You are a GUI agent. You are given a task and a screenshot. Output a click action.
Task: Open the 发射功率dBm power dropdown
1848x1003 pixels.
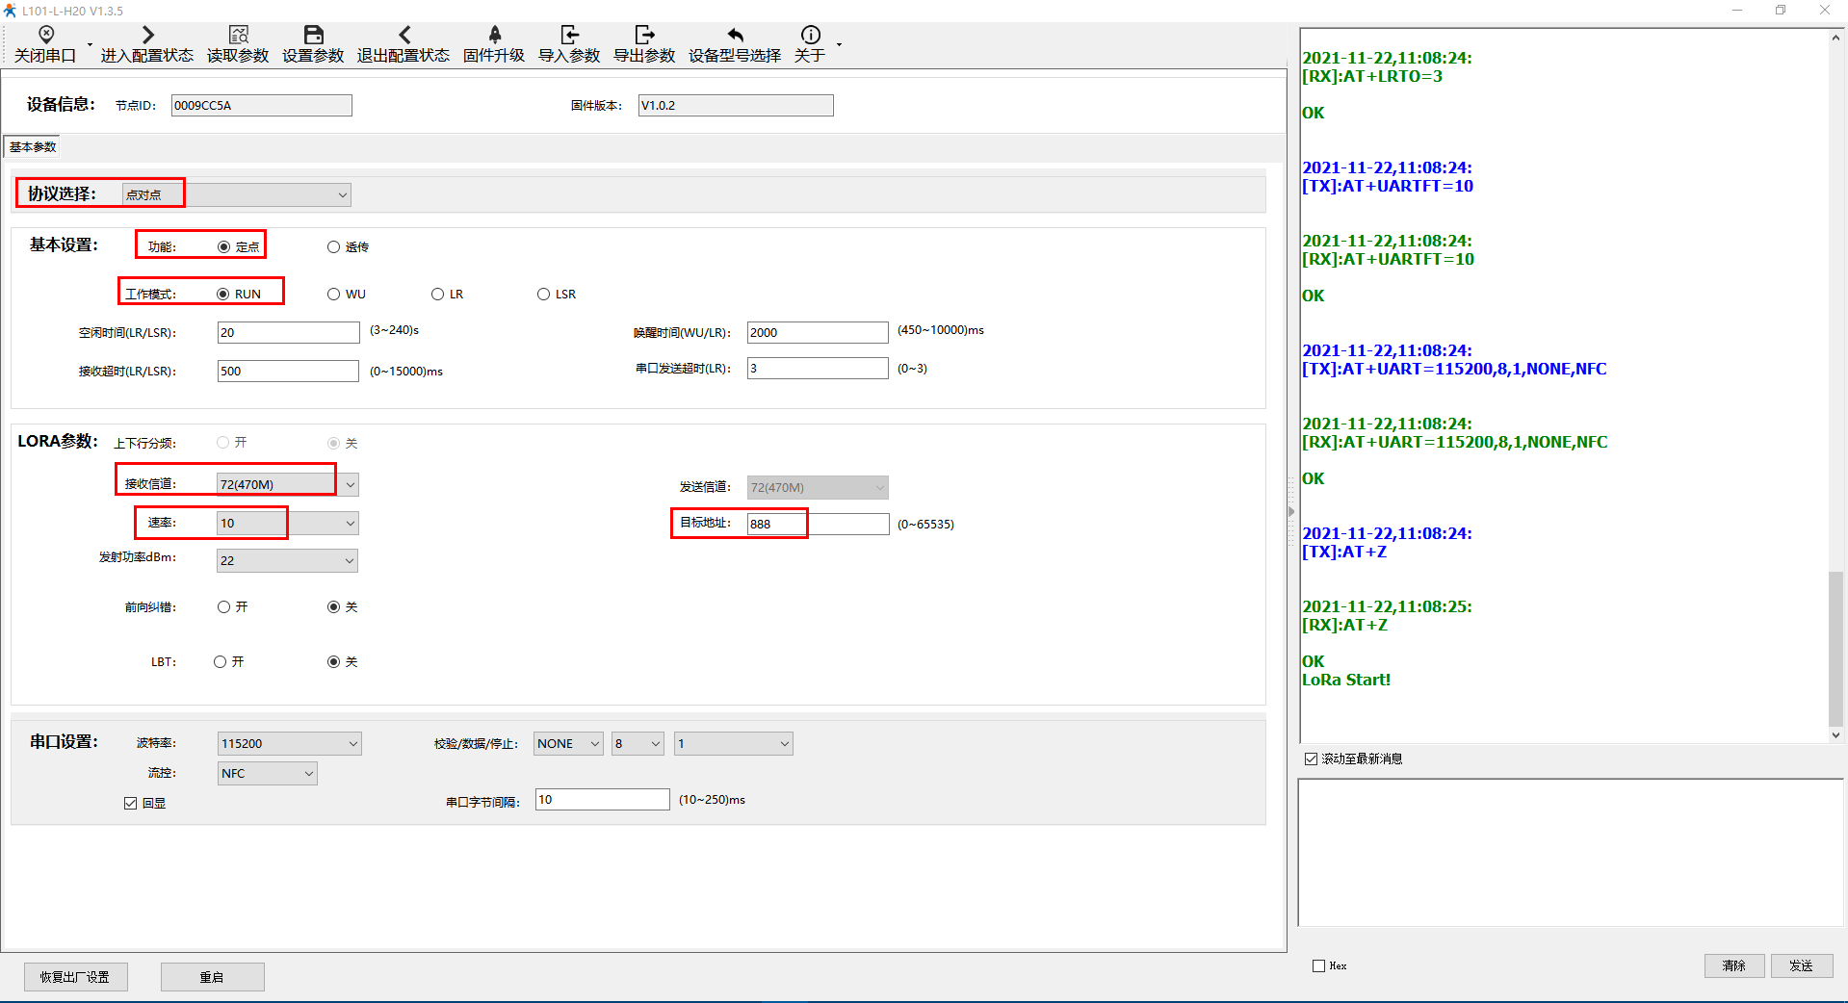tap(349, 560)
